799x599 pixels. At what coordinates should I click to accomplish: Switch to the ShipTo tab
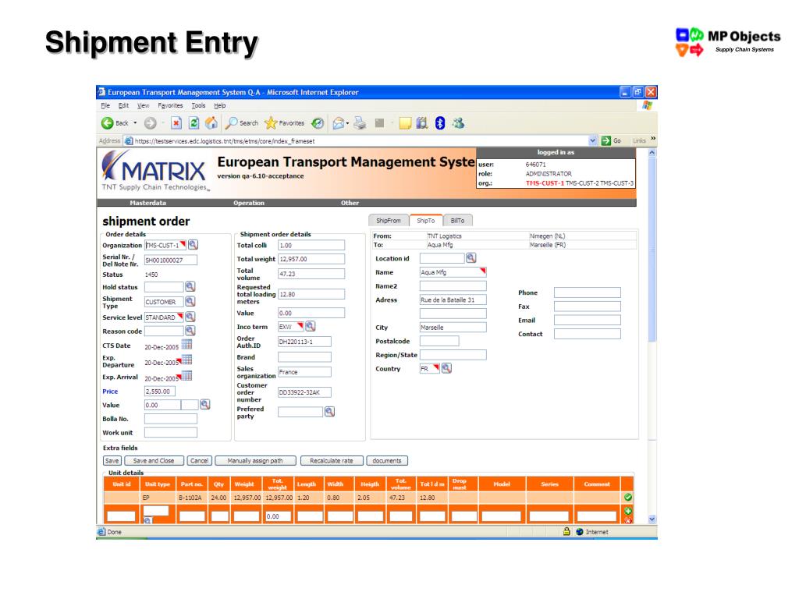[x=425, y=221]
